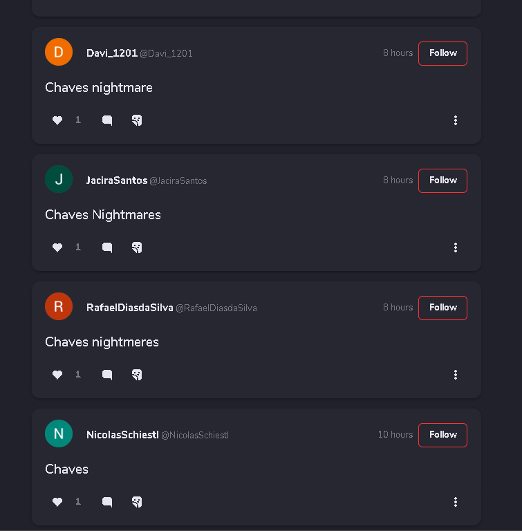This screenshot has height=531, width=522.
Task: Like Davi_1201's "Chaves nightmare" post
Action: (x=57, y=120)
